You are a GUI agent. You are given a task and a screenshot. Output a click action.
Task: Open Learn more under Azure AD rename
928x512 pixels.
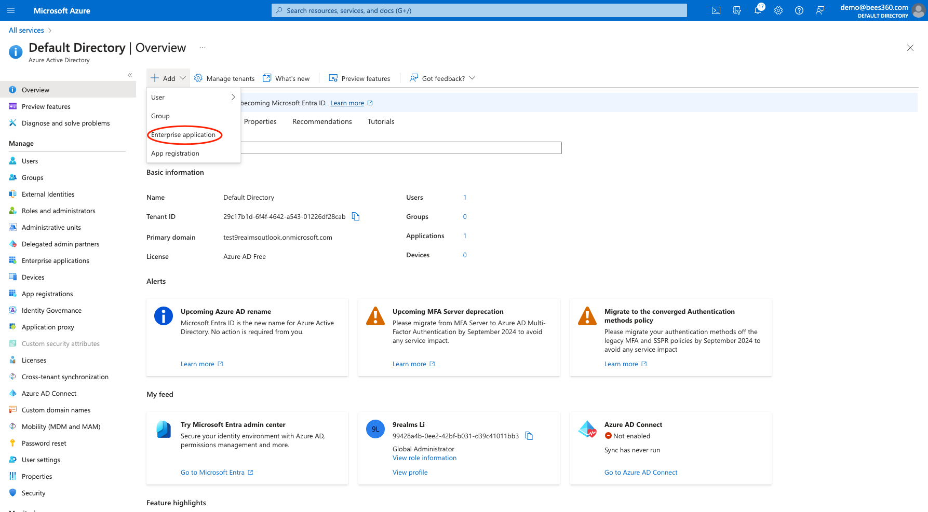click(197, 364)
